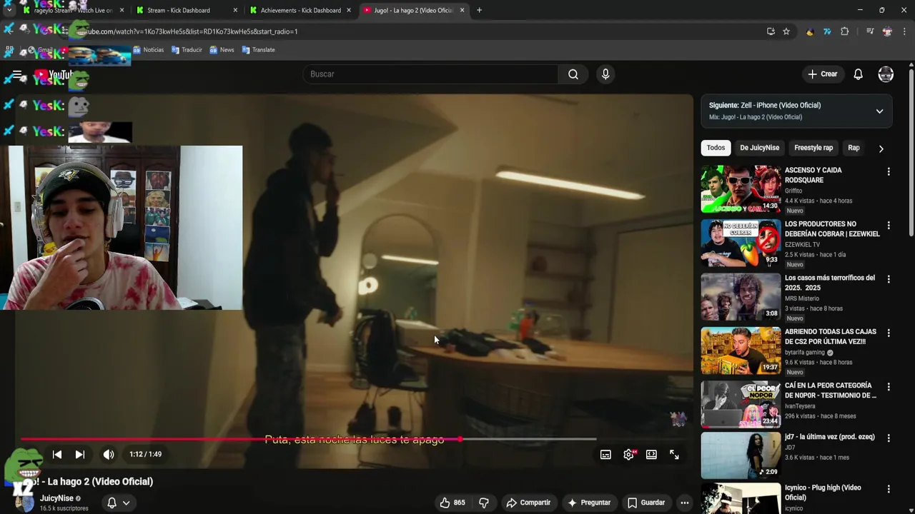Open options for LOS PRODUCTORES NO DEBERÍAN COBRAR video
This screenshot has width=915, height=514.
pyautogui.click(x=889, y=225)
